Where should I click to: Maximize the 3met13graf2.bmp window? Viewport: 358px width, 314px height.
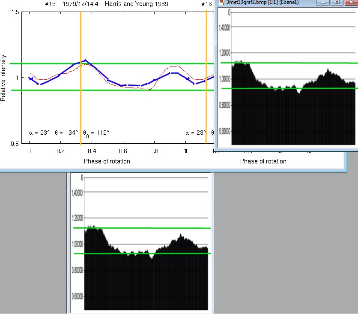pos(337,3)
